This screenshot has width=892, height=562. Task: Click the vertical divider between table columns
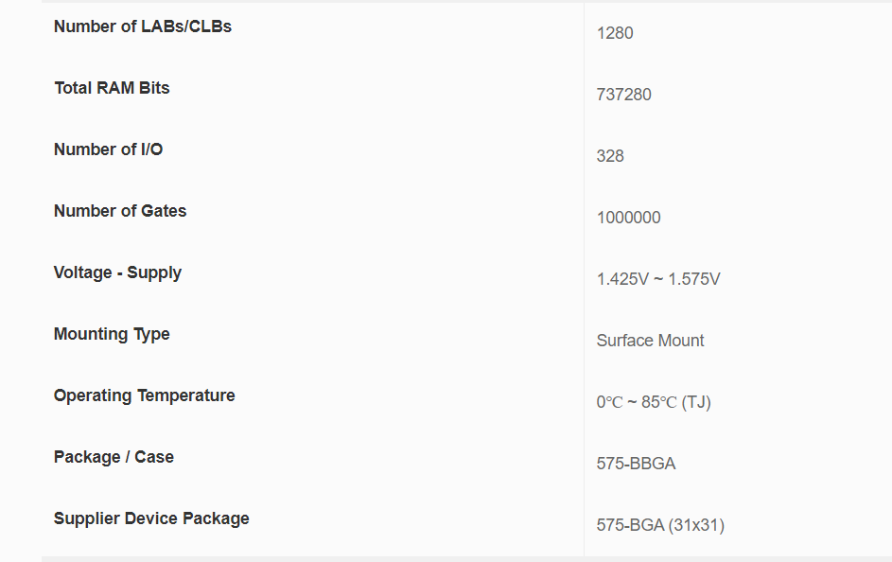point(584,284)
